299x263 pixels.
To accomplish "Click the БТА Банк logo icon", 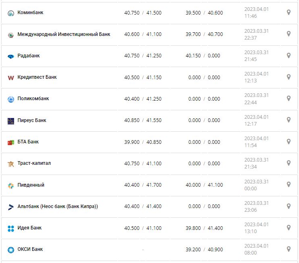I will 11,142.
